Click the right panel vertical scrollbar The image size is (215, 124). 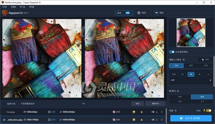click(x=214, y=71)
